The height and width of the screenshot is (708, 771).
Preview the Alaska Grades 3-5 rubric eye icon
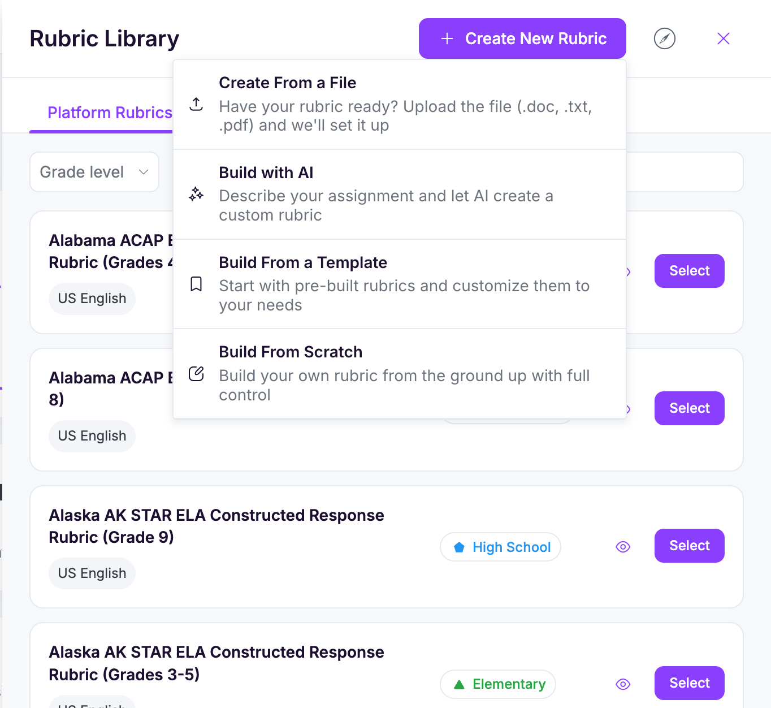click(623, 684)
